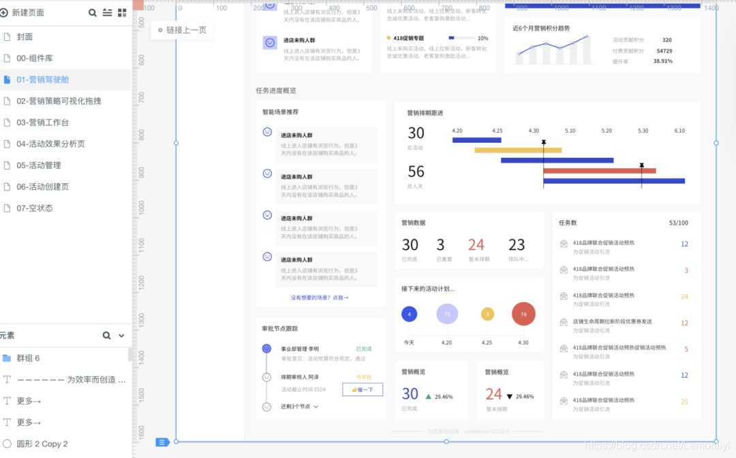Image resolution: width=736 pixels, height=458 pixels.
Task: Click the lavender circle above 4.20
Action: (447, 314)
